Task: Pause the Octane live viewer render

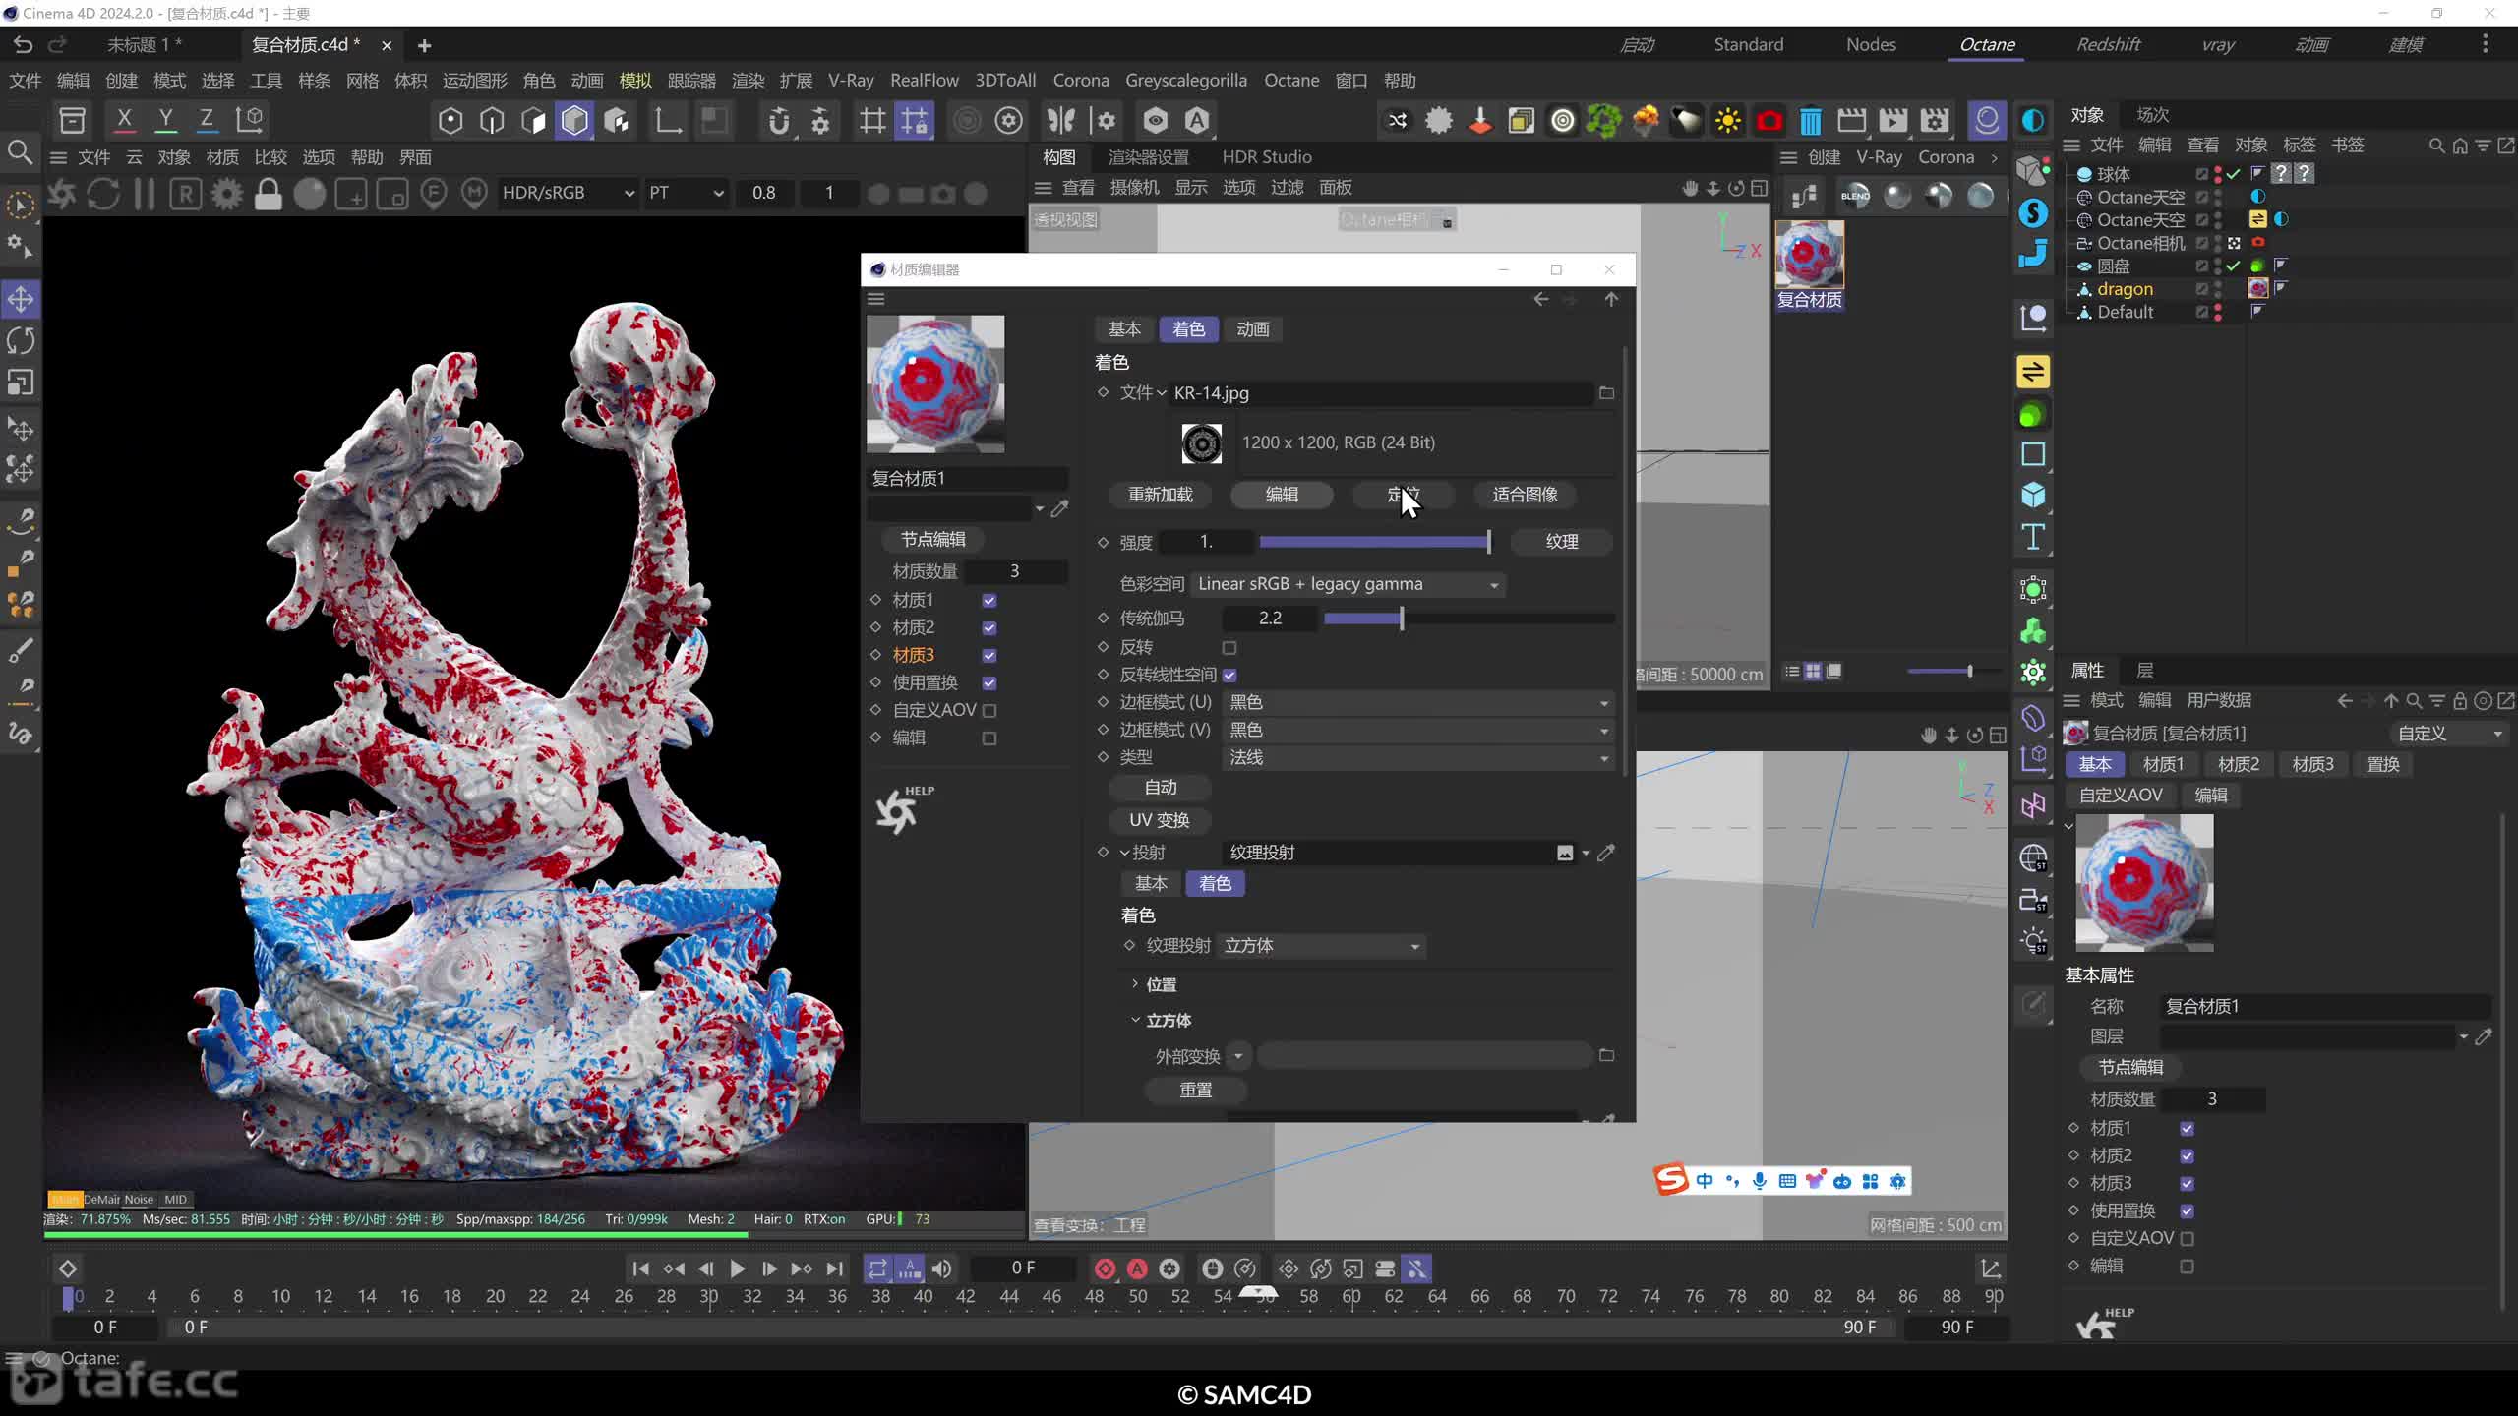Action: click(x=144, y=194)
